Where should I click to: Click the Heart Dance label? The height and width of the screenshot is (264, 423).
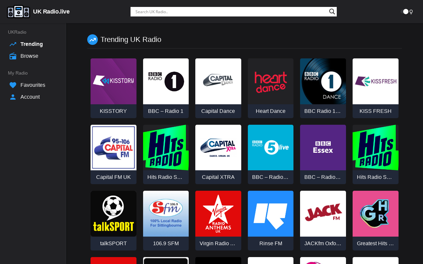point(271,111)
